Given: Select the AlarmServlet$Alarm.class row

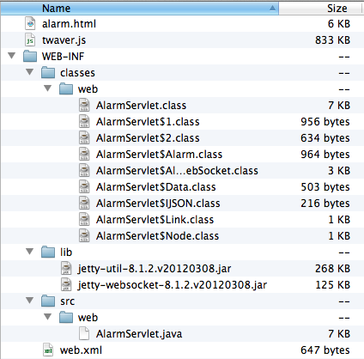Looking at the screenshot, I should pyautogui.click(x=182, y=155).
